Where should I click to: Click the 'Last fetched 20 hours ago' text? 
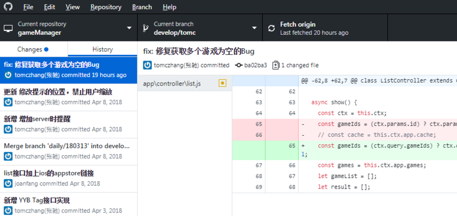(x=314, y=33)
